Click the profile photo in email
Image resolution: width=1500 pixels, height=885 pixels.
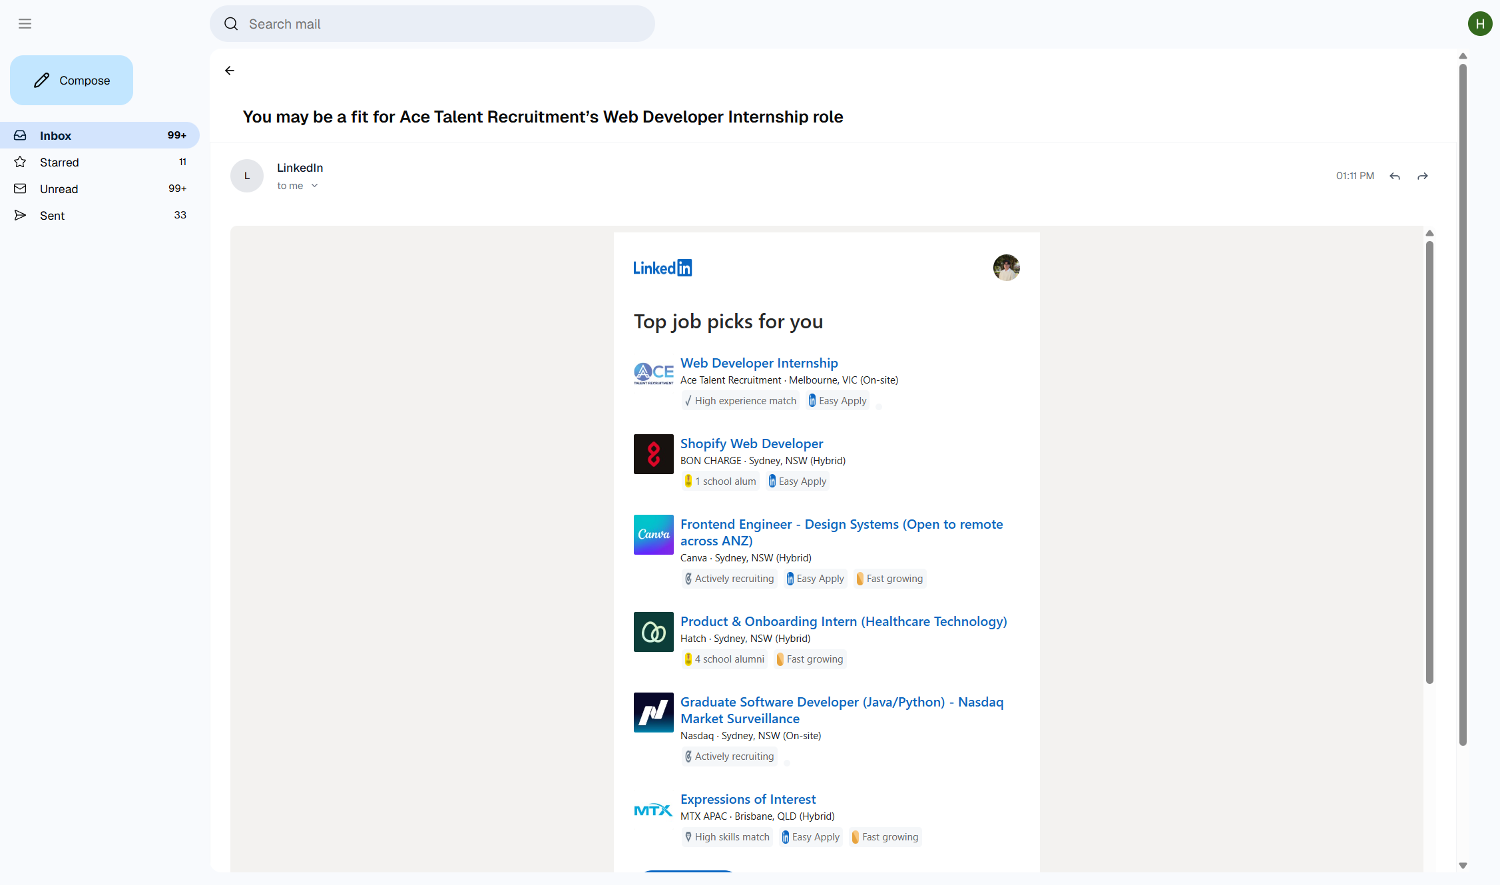tap(1006, 268)
